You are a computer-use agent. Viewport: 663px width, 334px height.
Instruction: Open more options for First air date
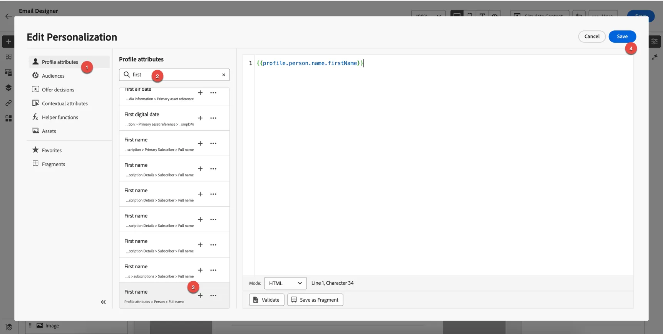(x=213, y=93)
